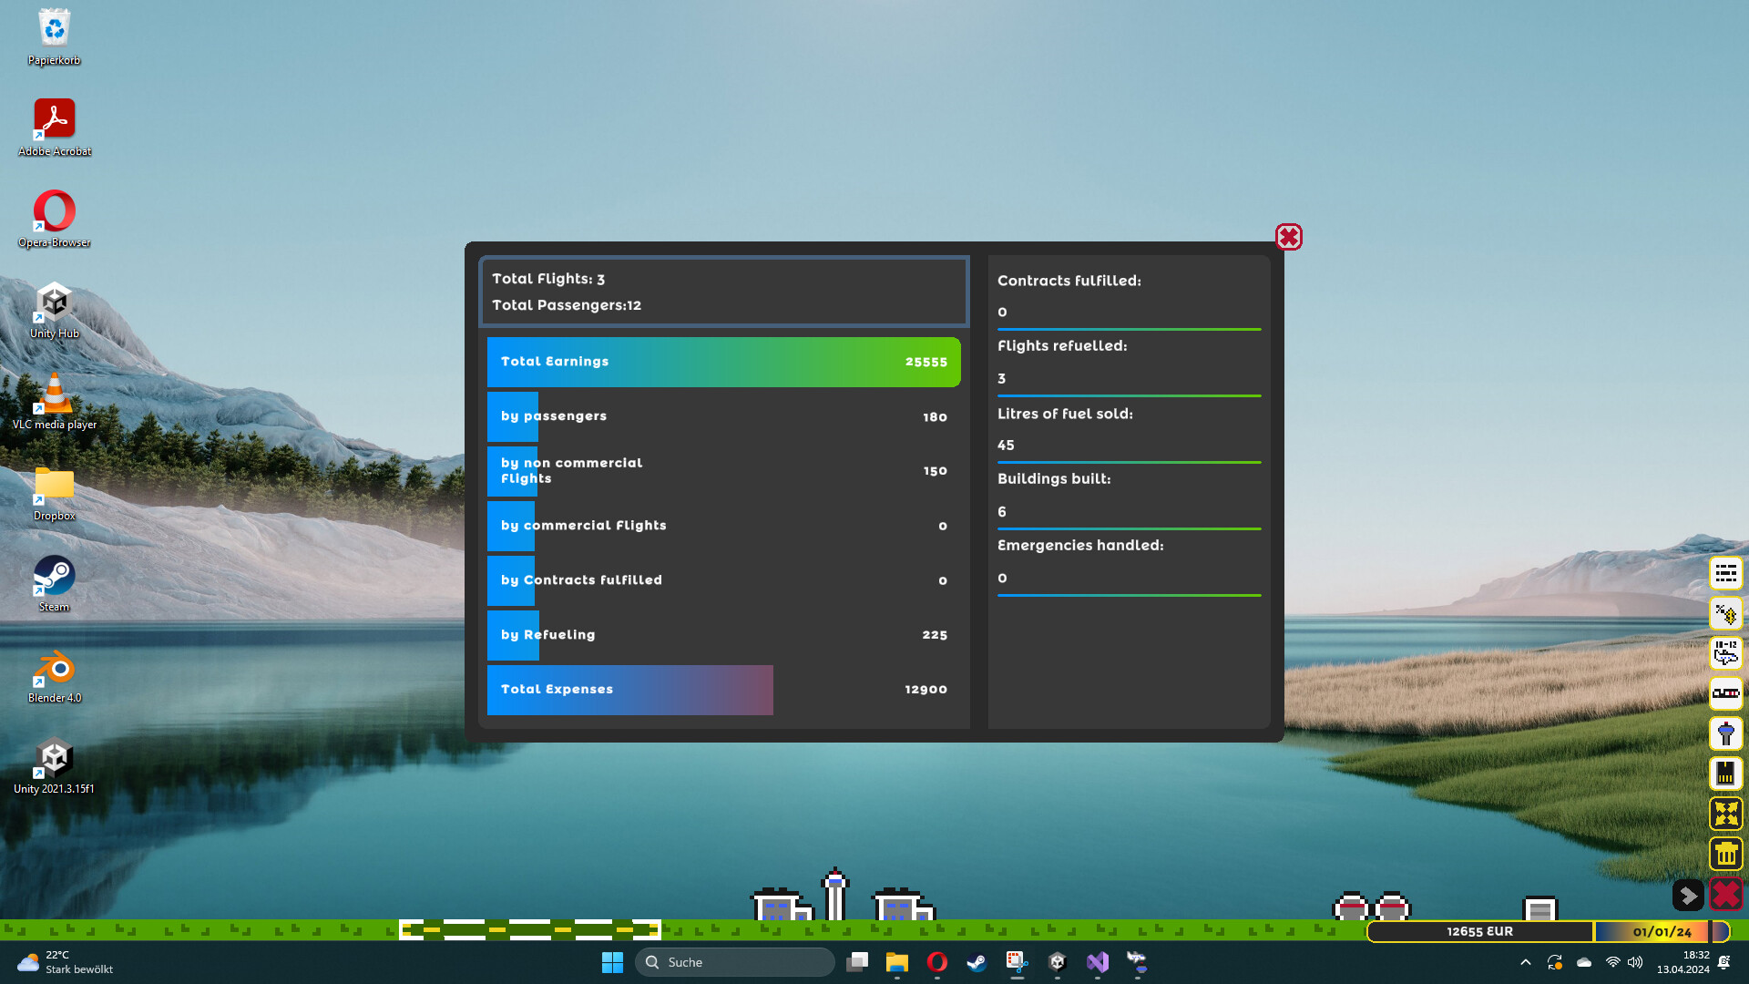Viewport: 1749px width, 984px height.
Task: Open the flight schedule plane icon
Action: (1726, 653)
